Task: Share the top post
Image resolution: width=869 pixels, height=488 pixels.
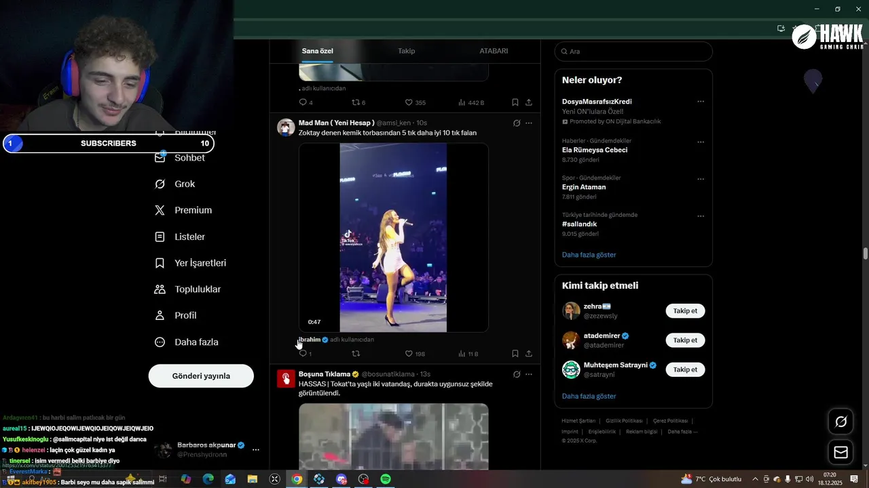Action: (529, 102)
